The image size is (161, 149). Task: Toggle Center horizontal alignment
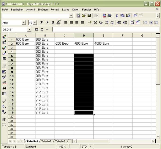(x=71, y=23)
